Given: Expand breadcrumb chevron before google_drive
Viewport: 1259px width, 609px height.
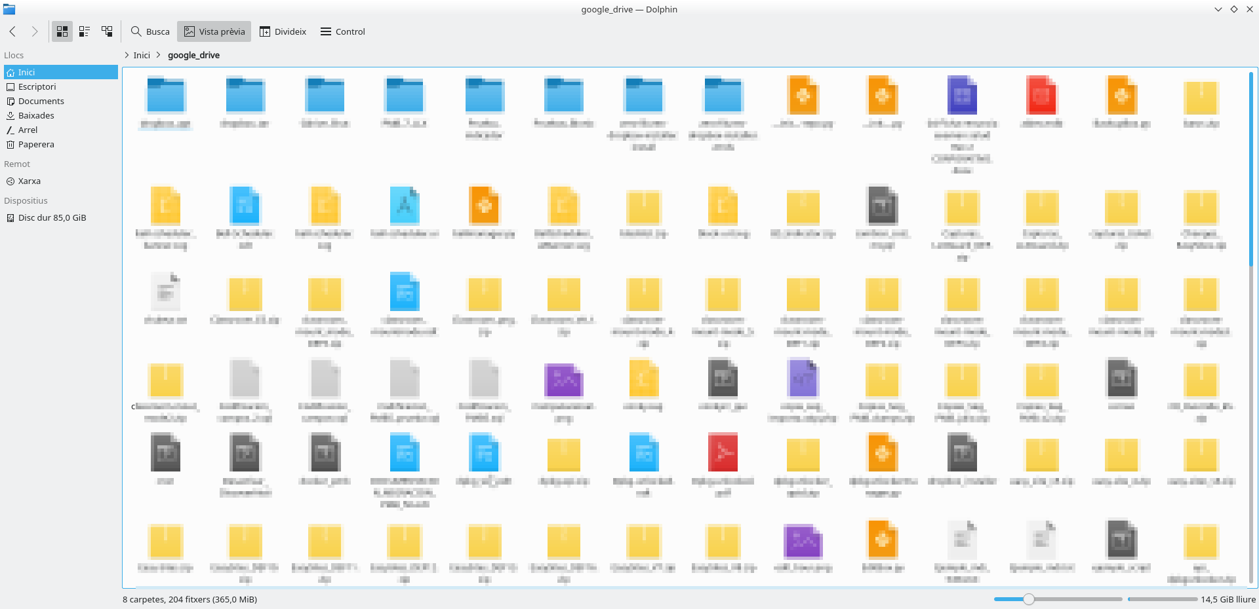Looking at the screenshot, I should 159,55.
